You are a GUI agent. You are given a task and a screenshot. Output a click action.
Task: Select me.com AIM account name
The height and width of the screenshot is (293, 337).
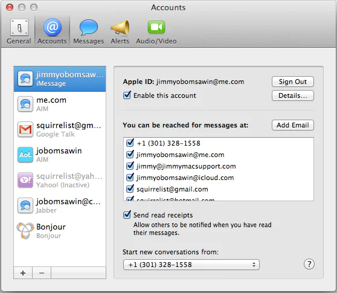(51, 100)
